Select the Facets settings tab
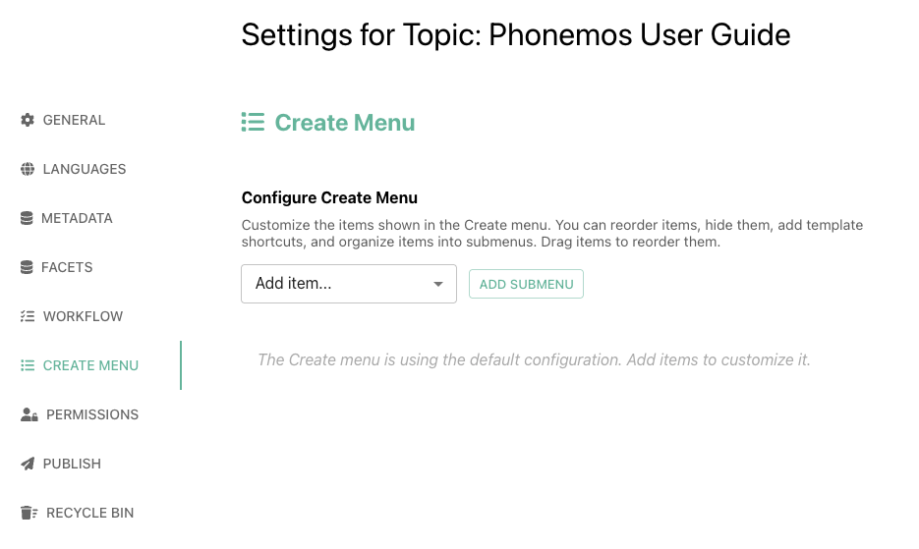Viewport: 919px width, 549px height. 67,267
